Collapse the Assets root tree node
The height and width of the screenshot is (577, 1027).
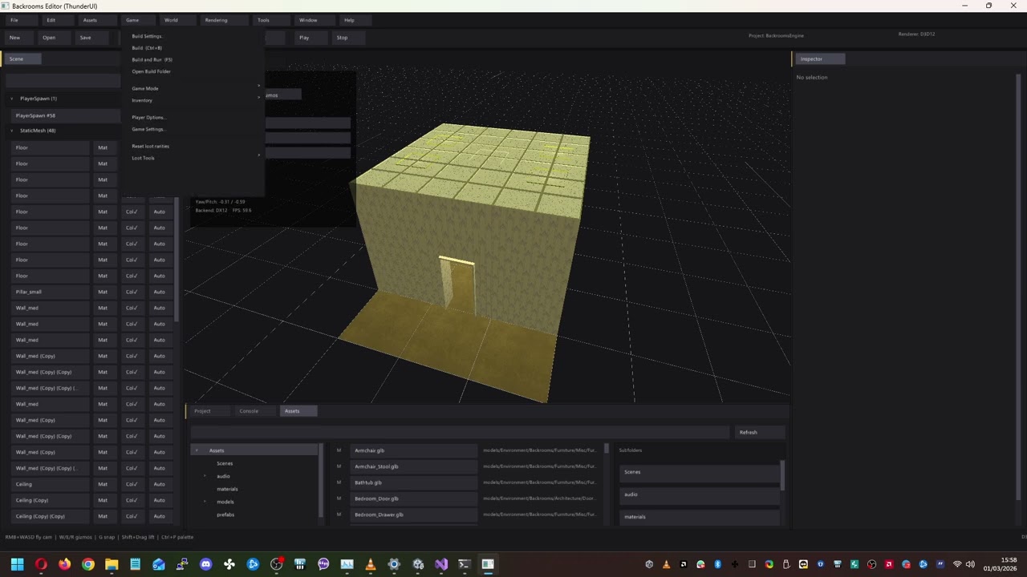197,450
